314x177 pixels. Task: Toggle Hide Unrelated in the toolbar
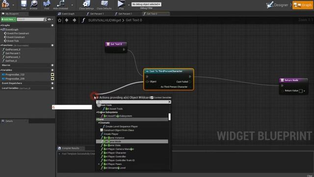pyautogui.click(x=60, y=5)
